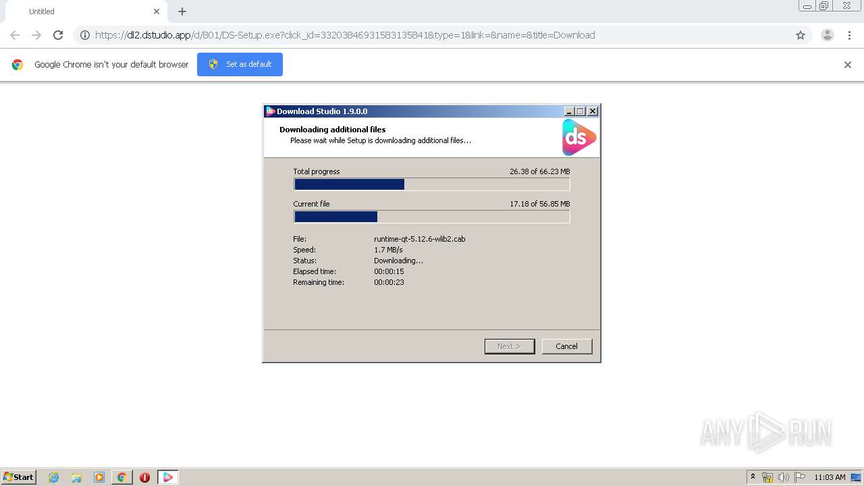864x486 pixels.
Task: Click elapsed time value 00:00:15
Action: pyautogui.click(x=389, y=271)
